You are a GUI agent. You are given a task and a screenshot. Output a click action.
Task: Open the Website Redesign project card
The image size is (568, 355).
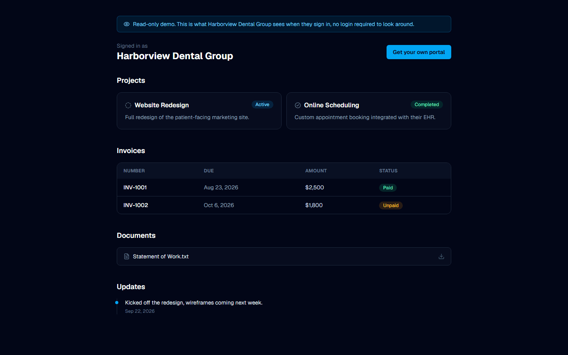pyautogui.click(x=199, y=111)
